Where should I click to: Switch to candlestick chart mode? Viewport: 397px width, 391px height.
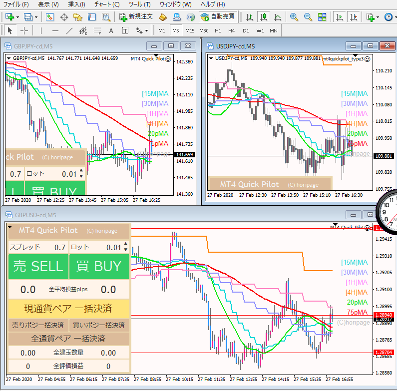click(x=263, y=17)
